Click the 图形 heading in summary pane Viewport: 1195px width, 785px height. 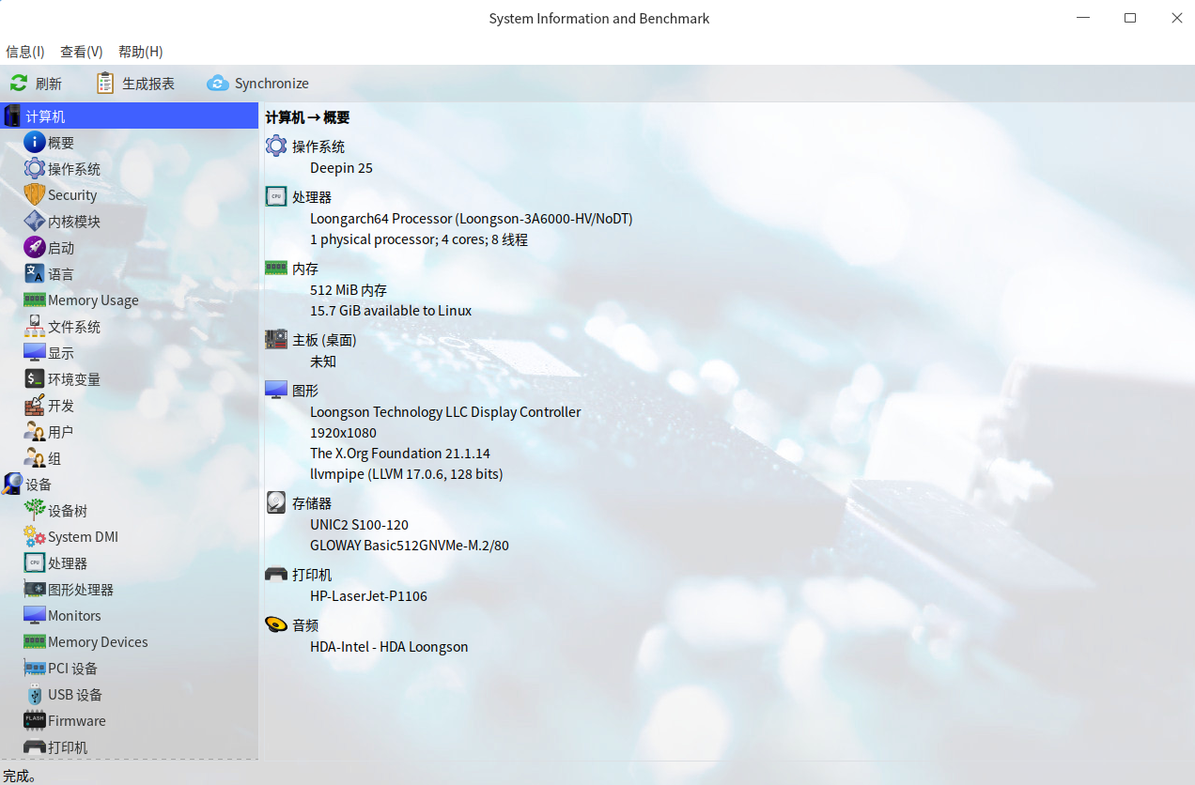coord(305,391)
